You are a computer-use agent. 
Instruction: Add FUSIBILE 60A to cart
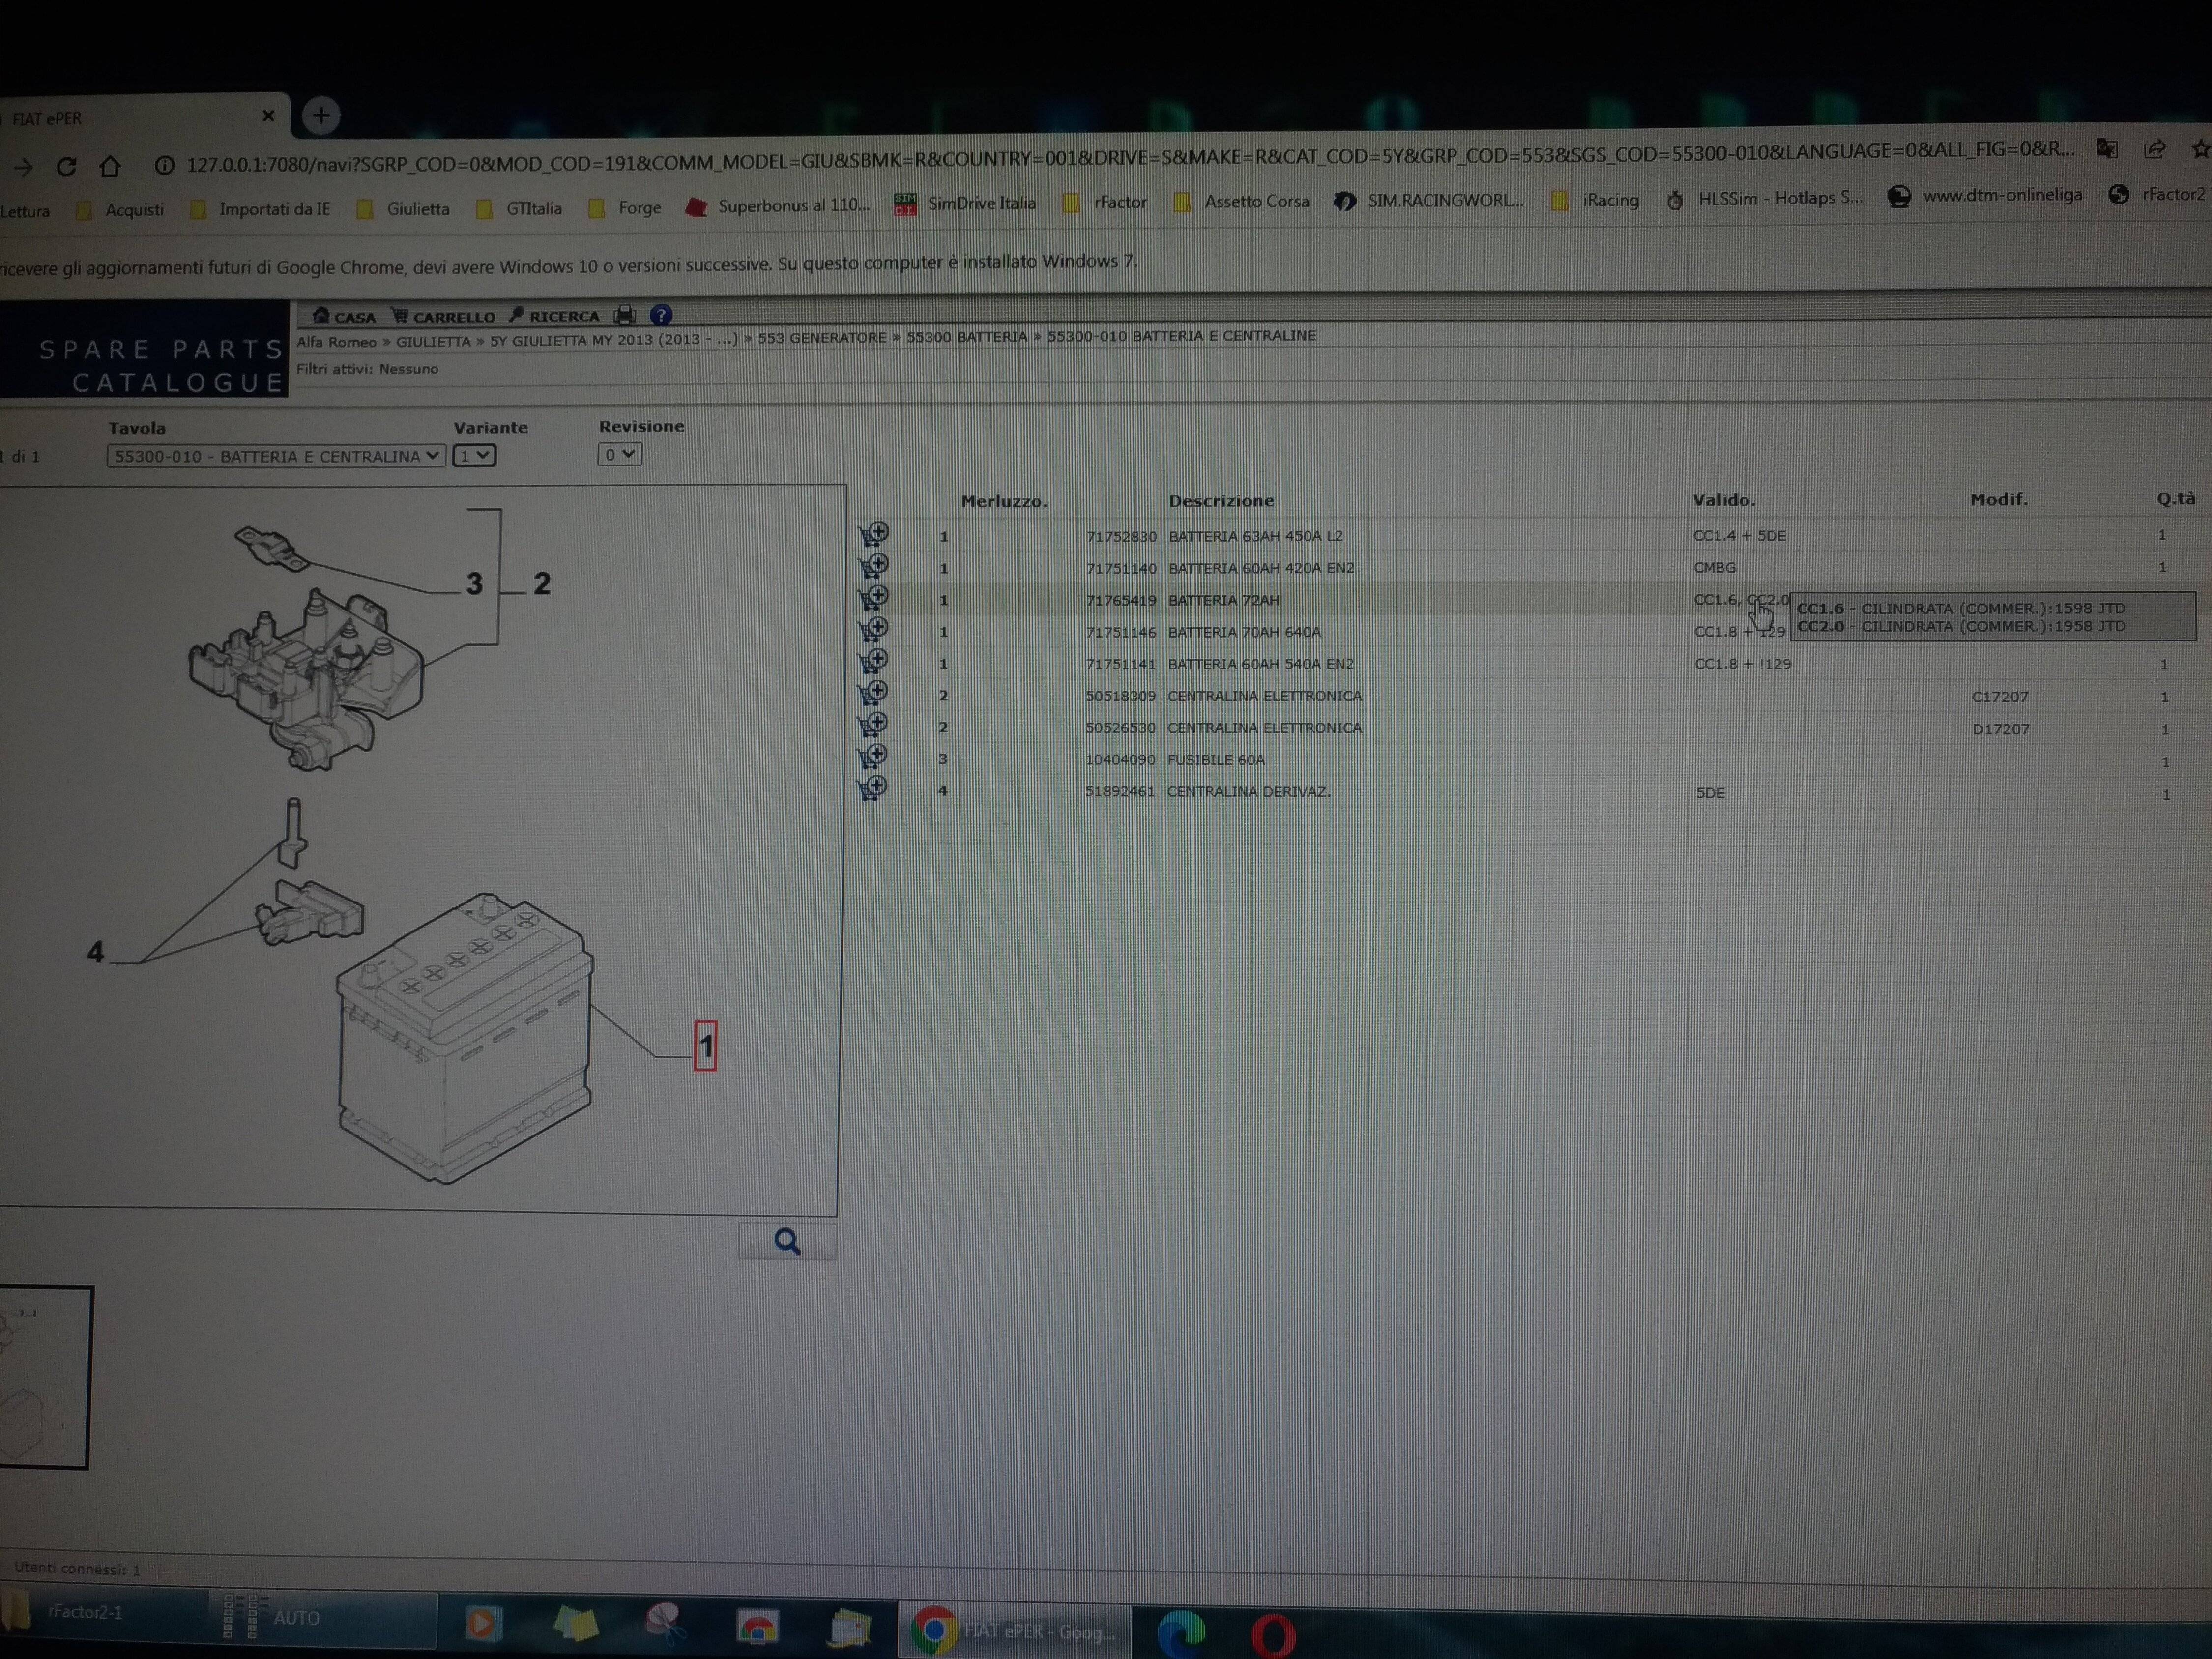pos(873,756)
